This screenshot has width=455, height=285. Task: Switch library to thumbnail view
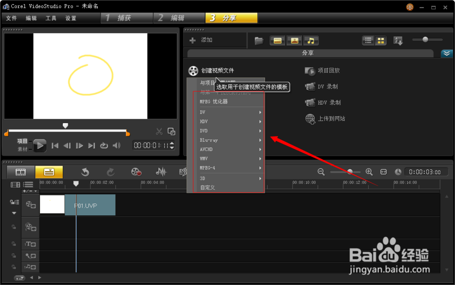coord(381,41)
